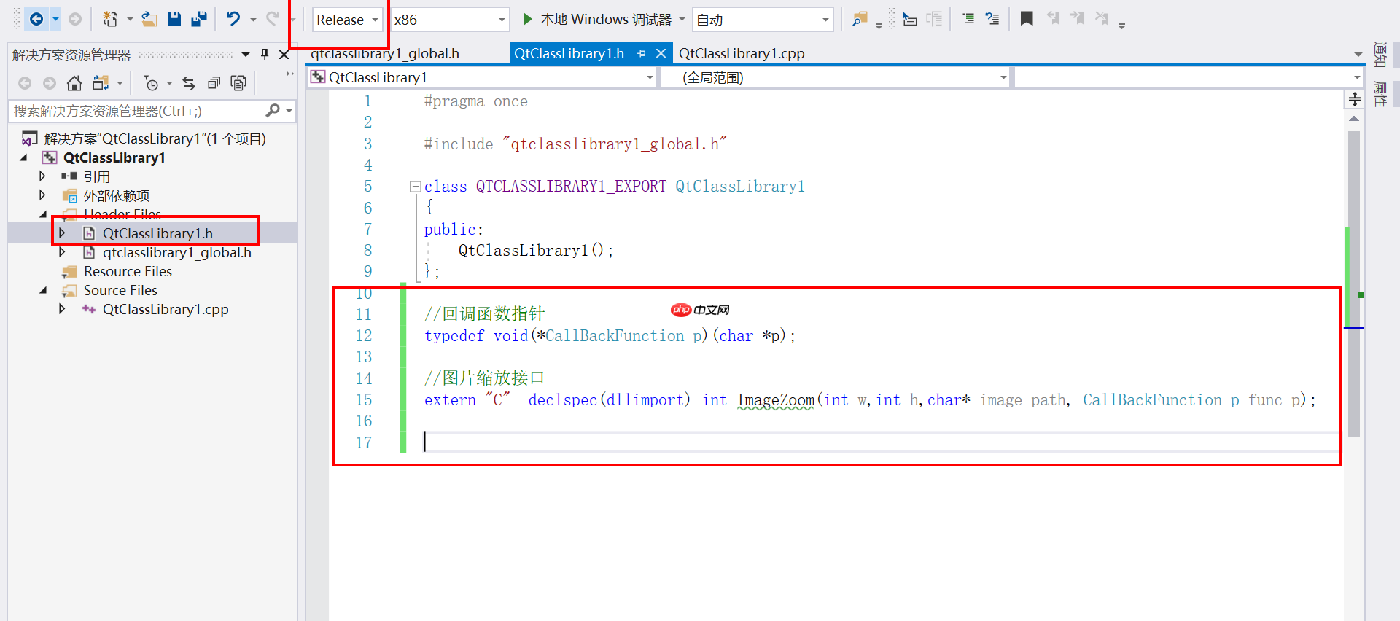
Task: Pin the QtClassLibrary1.h tab
Action: click(642, 53)
